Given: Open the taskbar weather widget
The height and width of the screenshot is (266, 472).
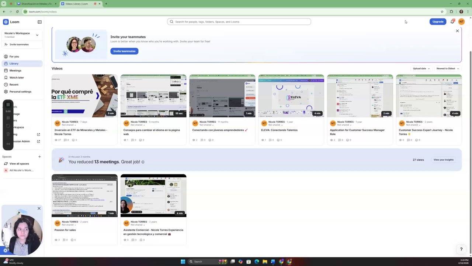Looking at the screenshot, I should tap(13, 262).
